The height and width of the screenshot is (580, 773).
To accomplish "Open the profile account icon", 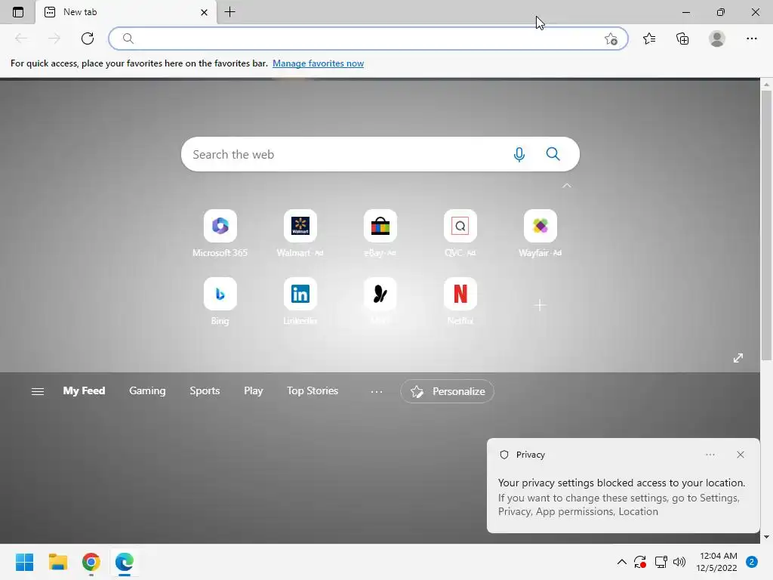I will coord(717,39).
